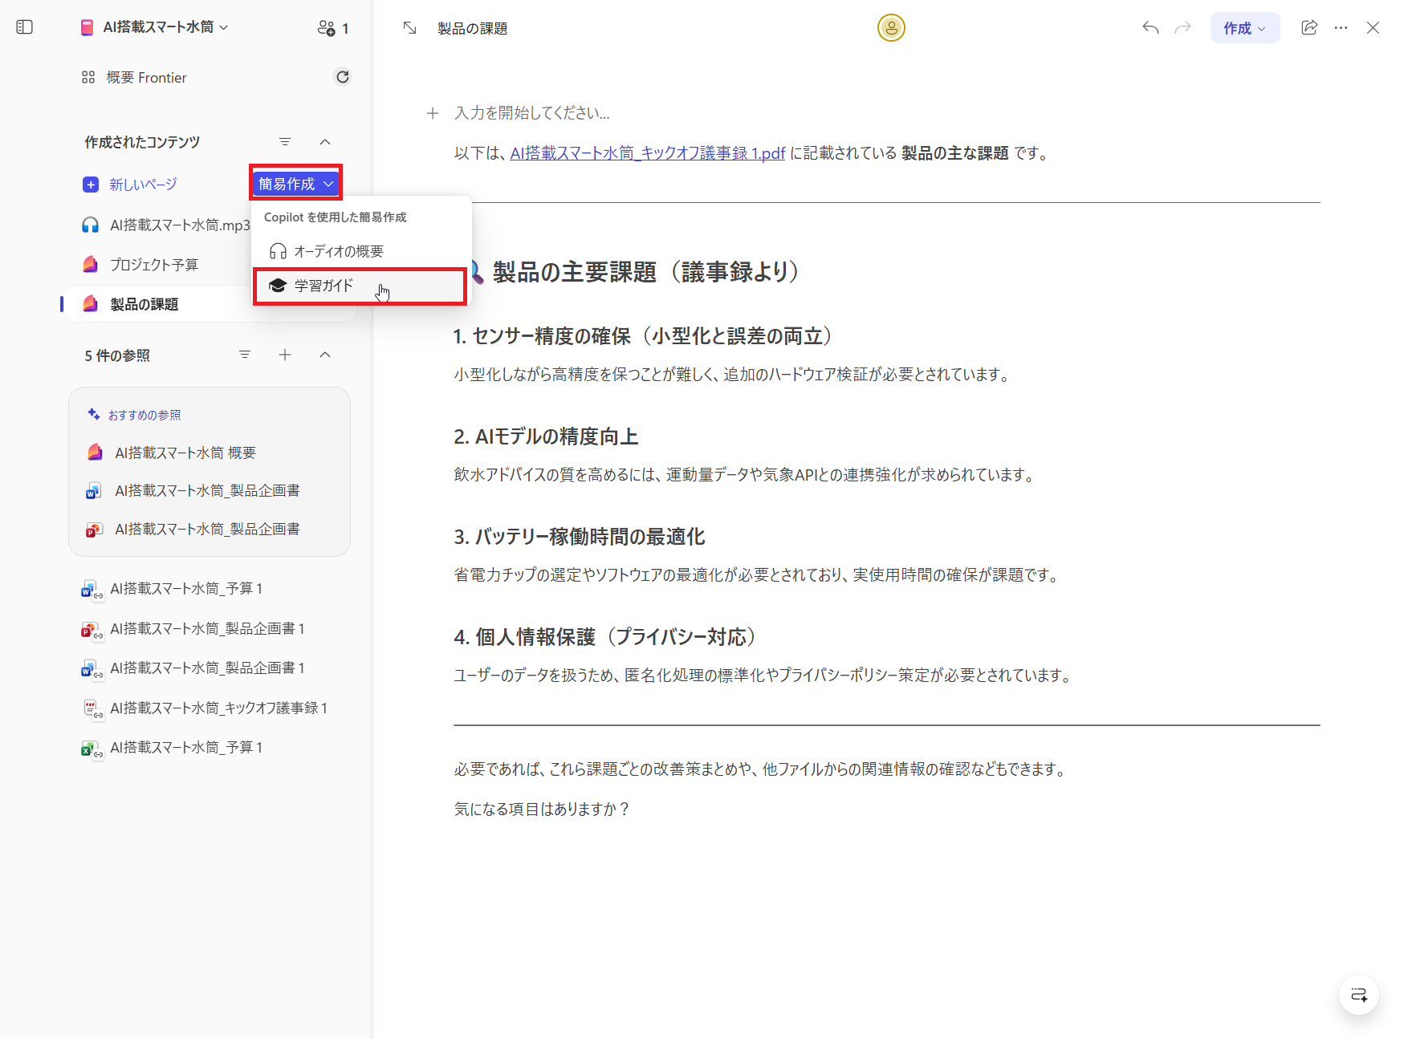Redo the last change
The height and width of the screenshot is (1039, 1408).
click(1182, 26)
